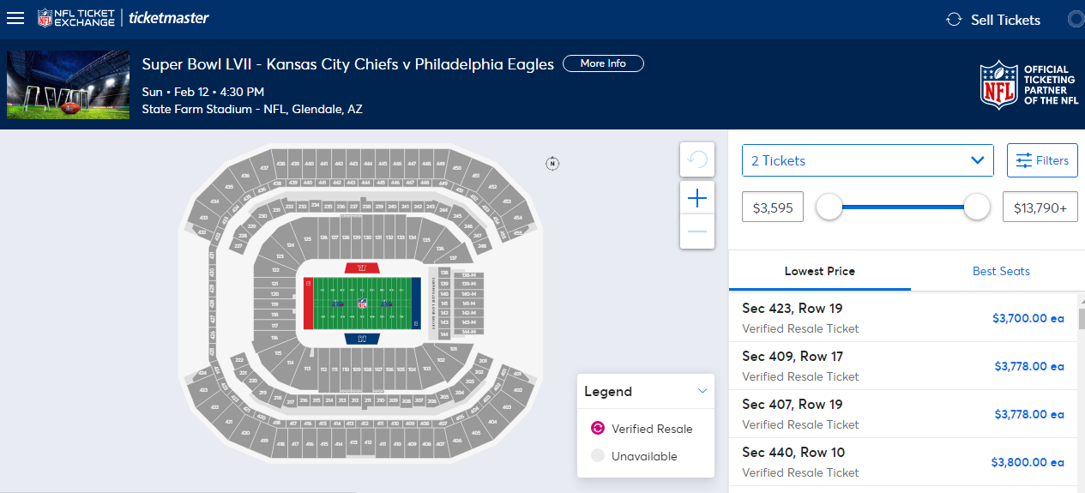Click the Verified Resale legend icon

point(598,429)
